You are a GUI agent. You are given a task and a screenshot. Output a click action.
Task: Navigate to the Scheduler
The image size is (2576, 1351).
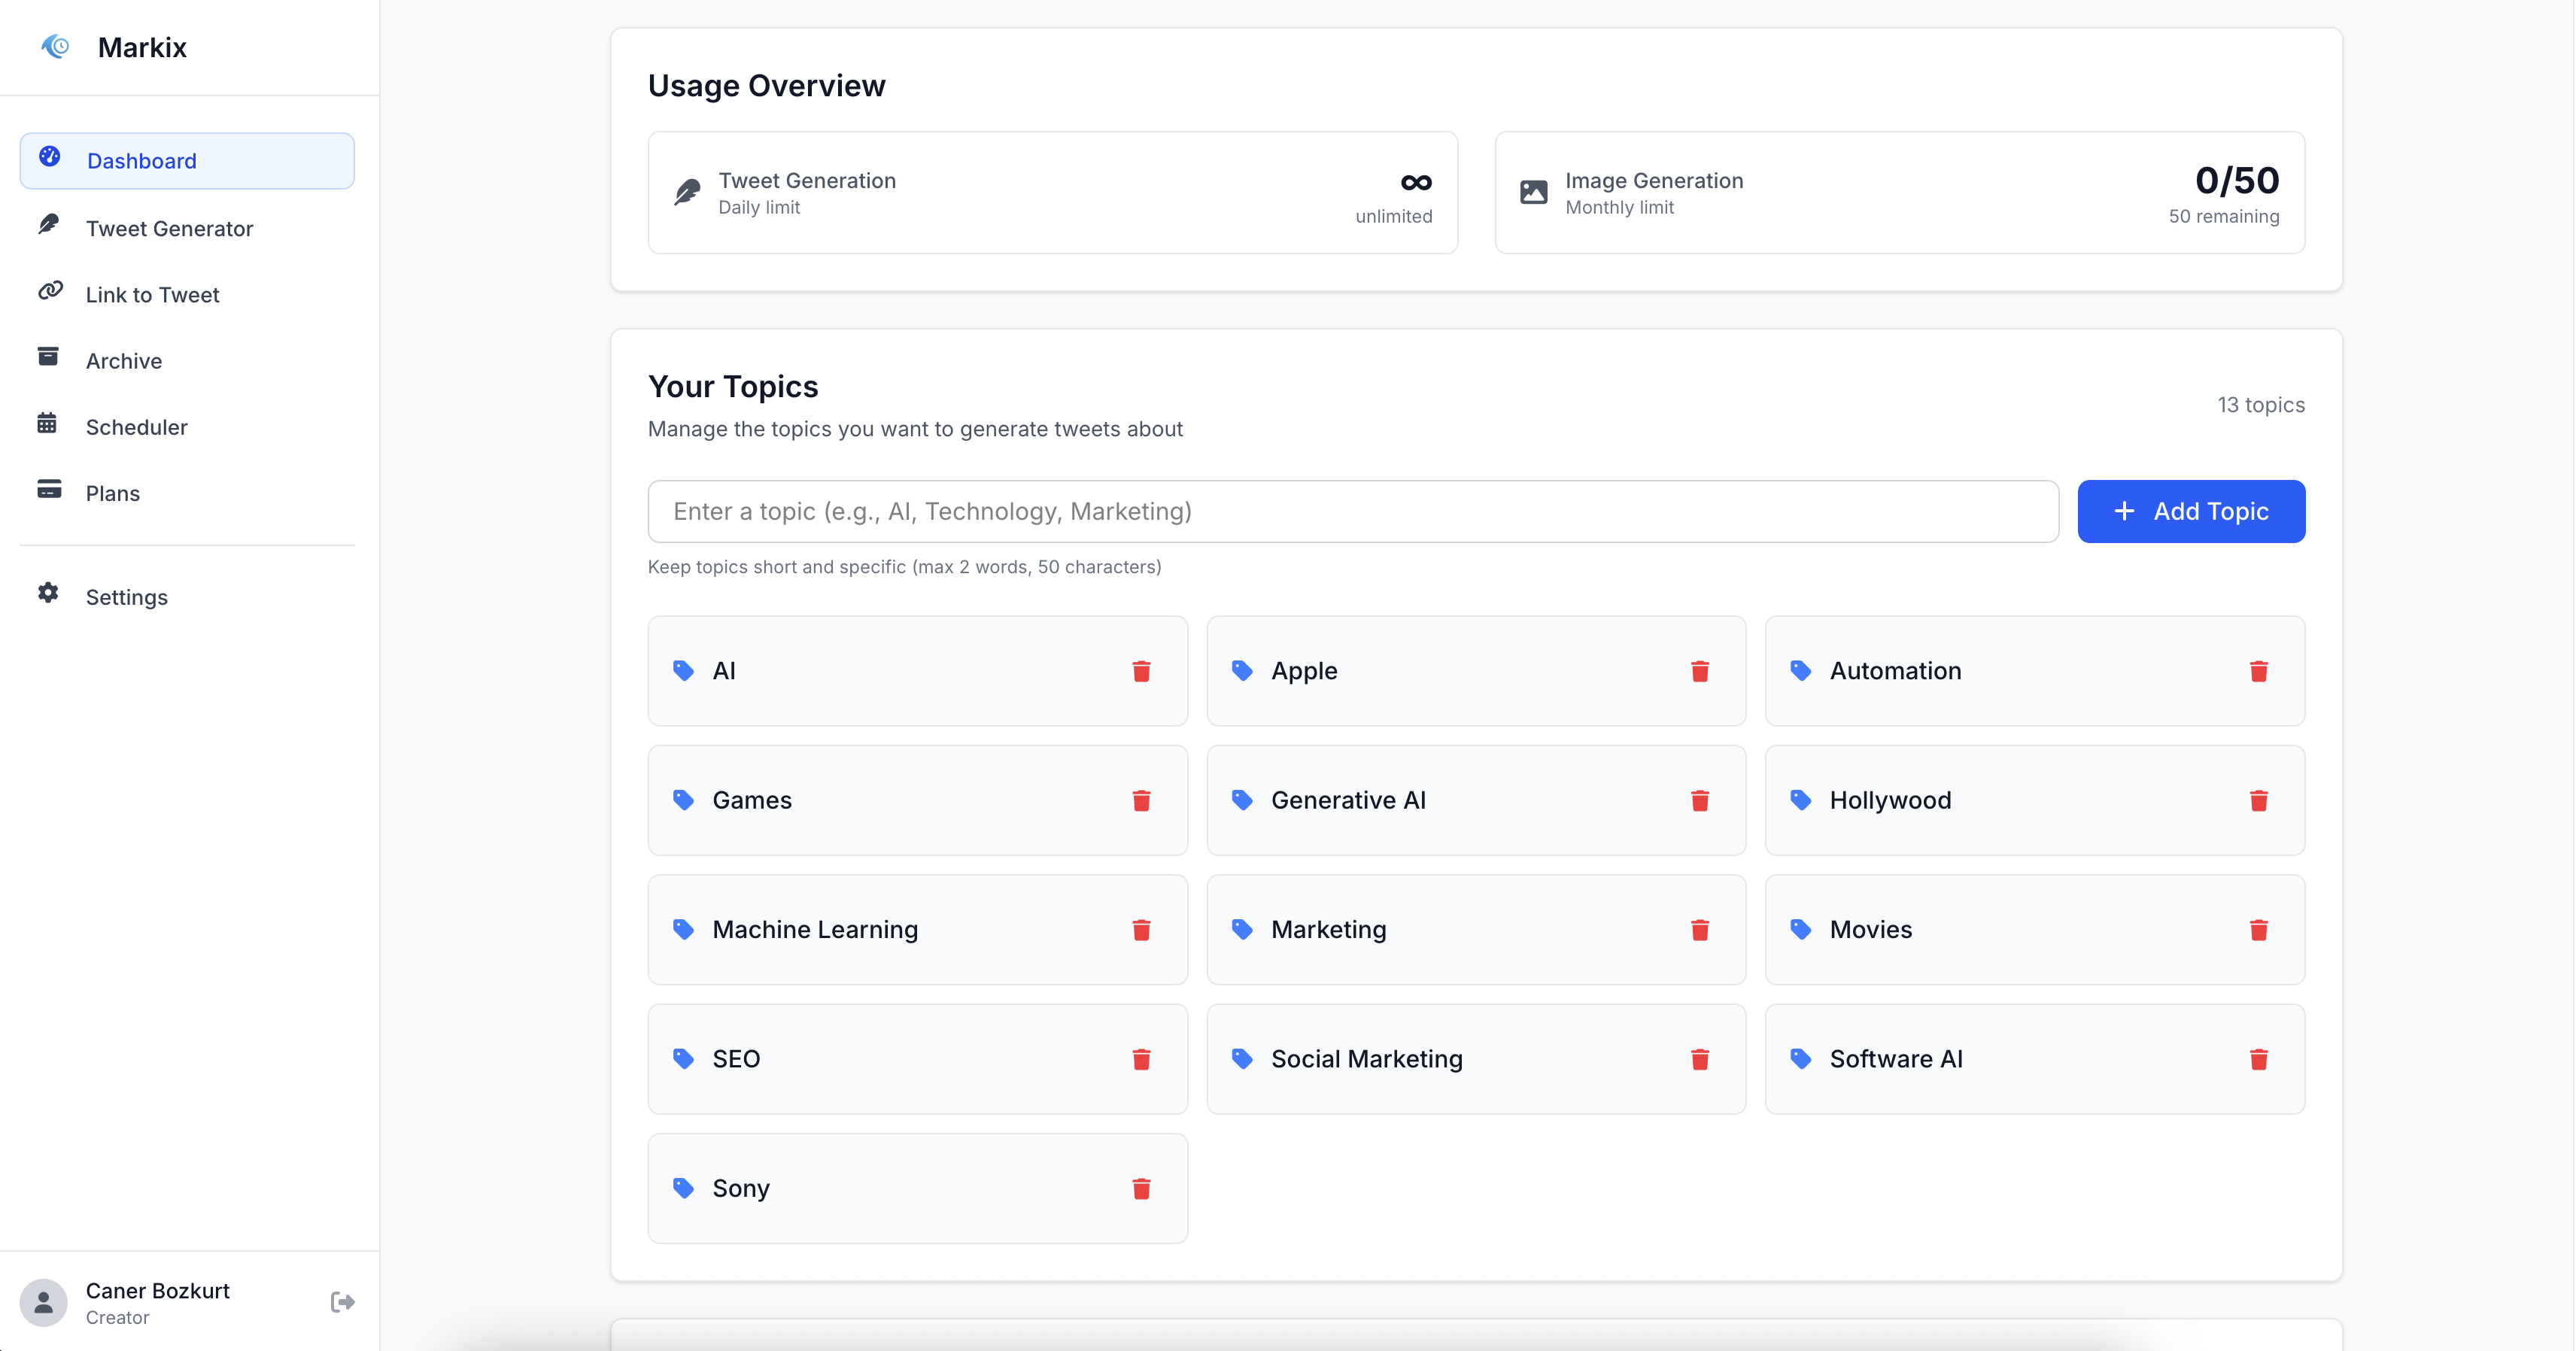point(136,427)
